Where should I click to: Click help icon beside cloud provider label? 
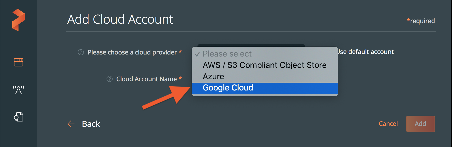coord(81,52)
